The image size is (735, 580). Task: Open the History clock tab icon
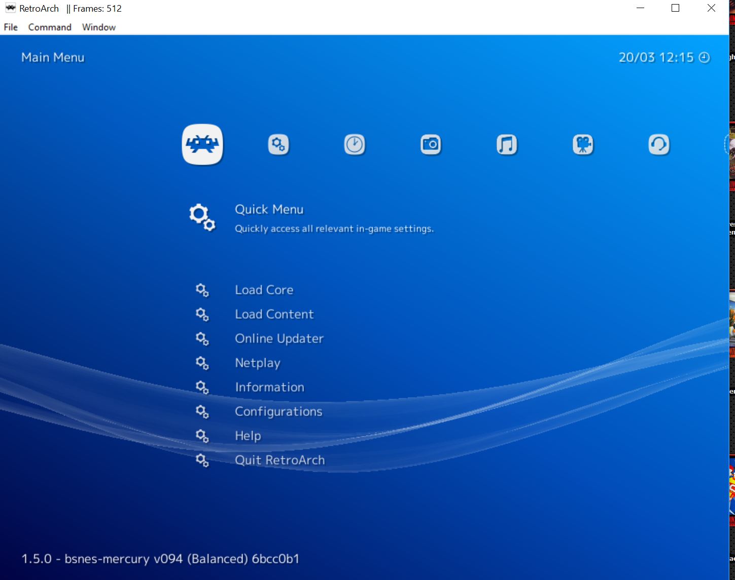coord(355,144)
